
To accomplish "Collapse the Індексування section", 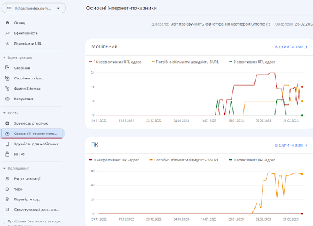I will pos(4,57).
